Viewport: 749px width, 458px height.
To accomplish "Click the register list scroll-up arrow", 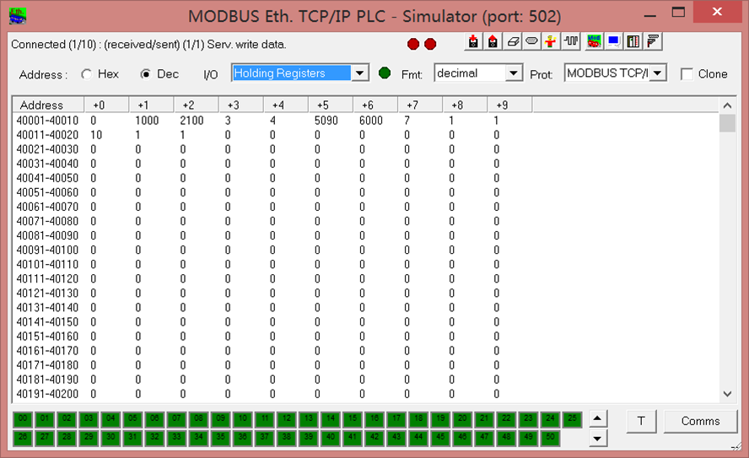I will click(727, 105).
